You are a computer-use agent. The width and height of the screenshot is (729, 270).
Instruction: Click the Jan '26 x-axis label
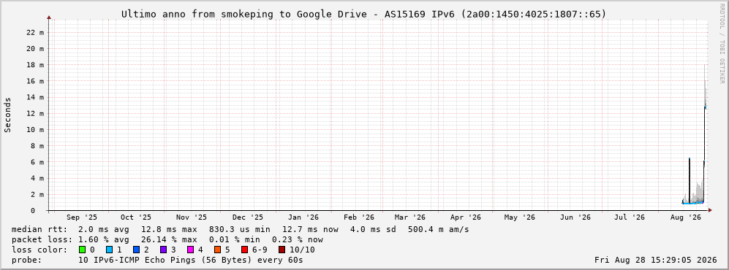click(303, 217)
